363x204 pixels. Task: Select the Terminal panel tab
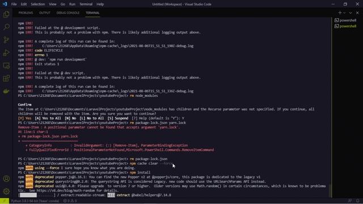(x=92, y=12)
